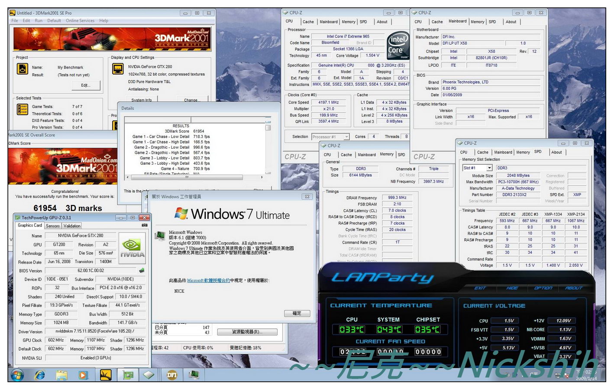Open Windows Explorer folder taskbar icon

61,375
